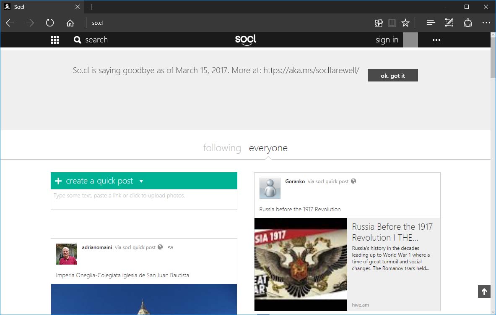Open the Russia 1917 eagle video thumbnail
Image resolution: width=496 pixels, height=315 pixels.
coord(301,264)
